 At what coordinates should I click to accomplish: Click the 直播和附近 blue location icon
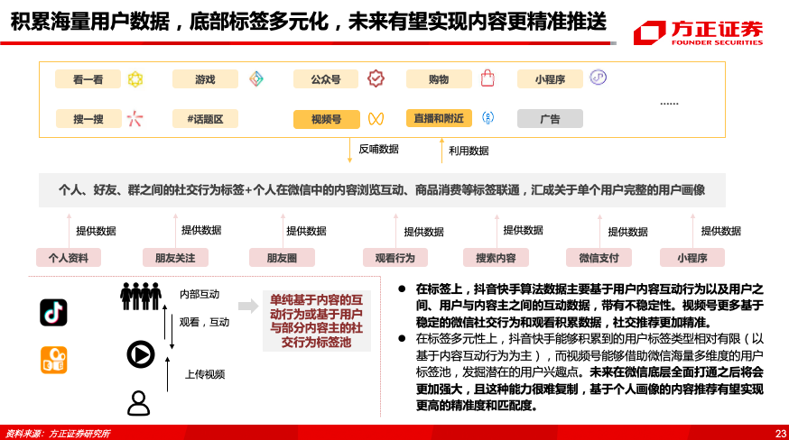(x=487, y=118)
